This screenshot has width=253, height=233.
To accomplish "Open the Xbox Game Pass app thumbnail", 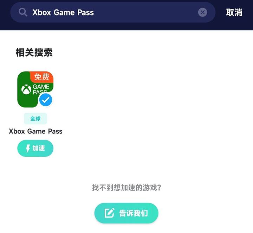I will 35,89.
